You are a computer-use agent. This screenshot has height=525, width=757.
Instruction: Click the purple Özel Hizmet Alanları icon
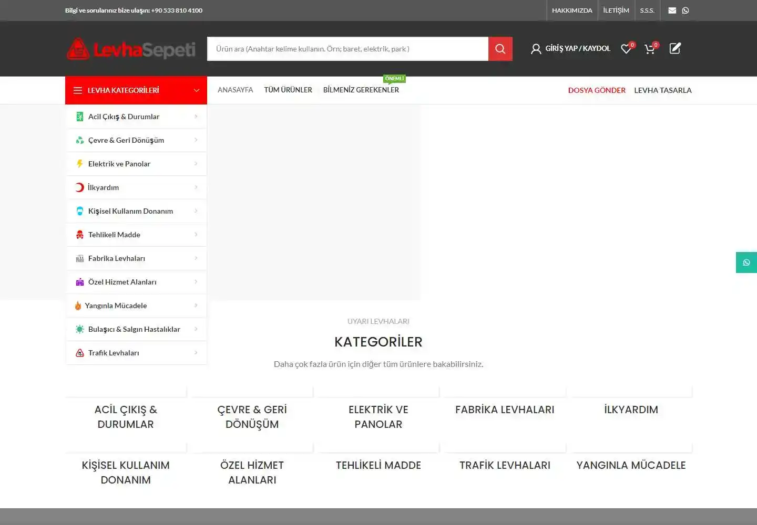click(80, 282)
